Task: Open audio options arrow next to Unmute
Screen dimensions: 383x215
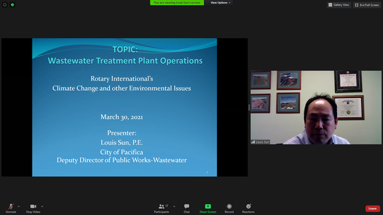Action: 19,207
